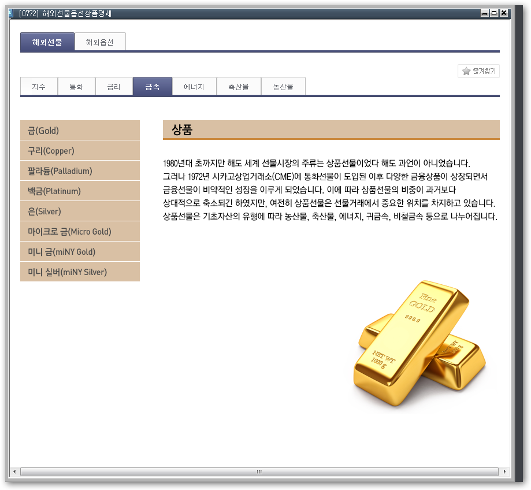Click the 즐겨찾기 star icon
Screen dimensions: 531x490
point(466,71)
